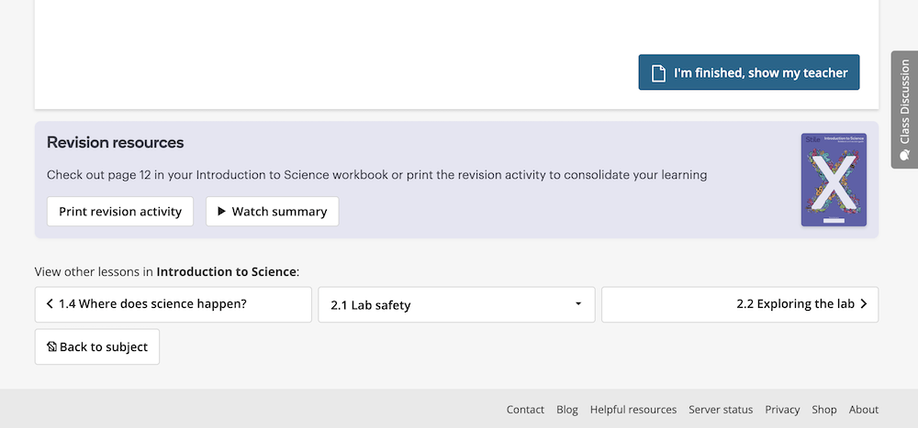Click Print revision activity button
This screenshot has width=918, height=428.
(x=120, y=211)
